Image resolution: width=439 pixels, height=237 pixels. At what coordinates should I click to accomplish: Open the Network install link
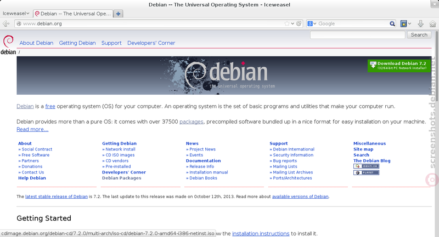120,149
